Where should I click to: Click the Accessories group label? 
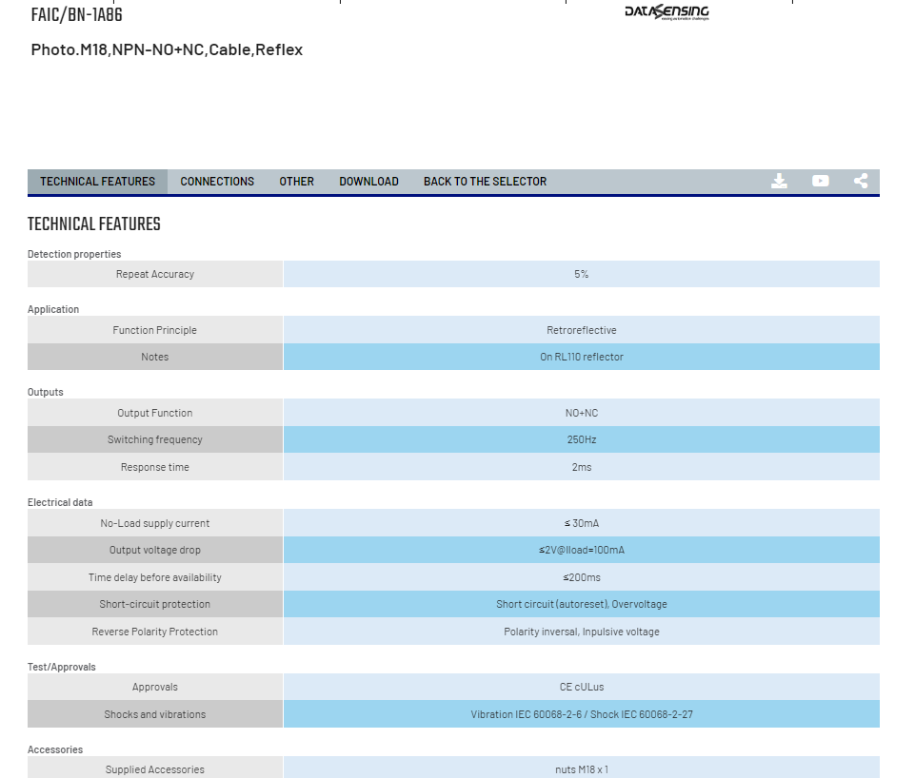click(x=55, y=749)
